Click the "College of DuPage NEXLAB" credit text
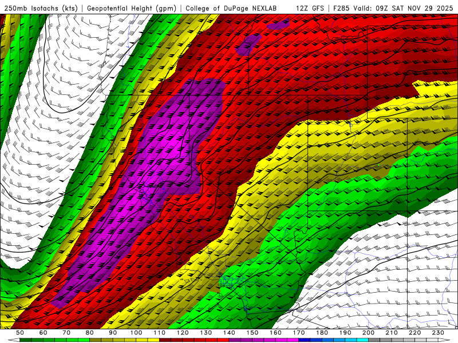This screenshot has height=343, width=458. point(231,8)
